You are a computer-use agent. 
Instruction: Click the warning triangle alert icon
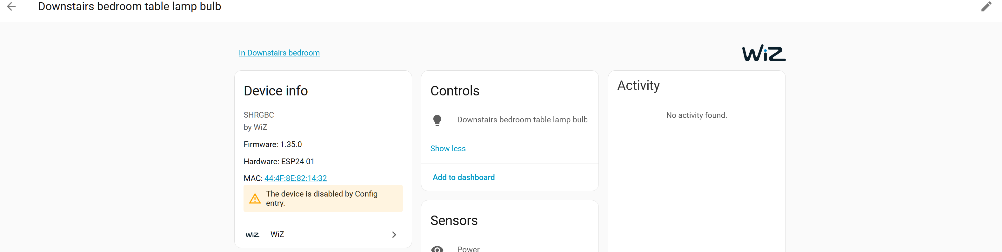(x=255, y=199)
